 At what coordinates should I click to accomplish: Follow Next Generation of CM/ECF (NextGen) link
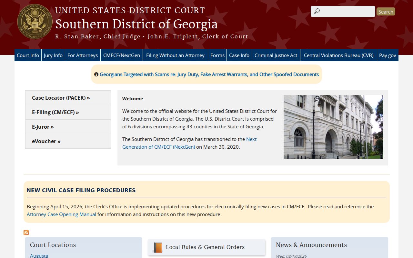tap(189, 143)
